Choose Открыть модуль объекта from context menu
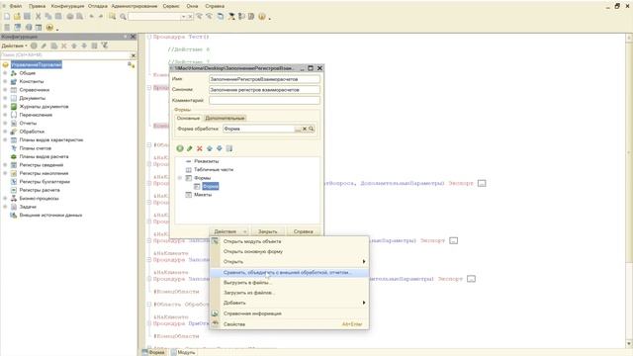The height and width of the screenshot is (356, 633). tap(289, 241)
